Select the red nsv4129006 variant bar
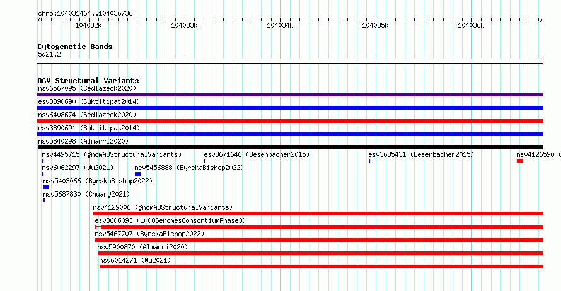Viewport: 561px width, 291px height. [x=318, y=214]
